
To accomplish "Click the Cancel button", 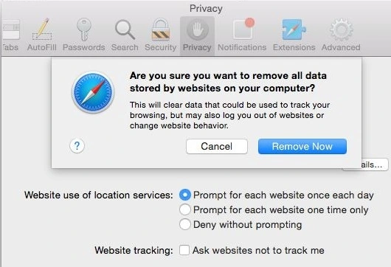I will click(217, 146).
